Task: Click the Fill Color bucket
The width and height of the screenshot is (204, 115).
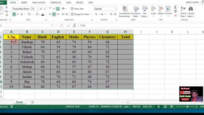Action: tap(37, 14)
